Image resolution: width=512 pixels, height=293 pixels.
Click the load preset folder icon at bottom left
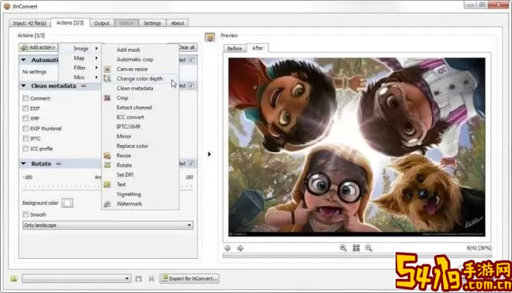[x=14, y=278]
